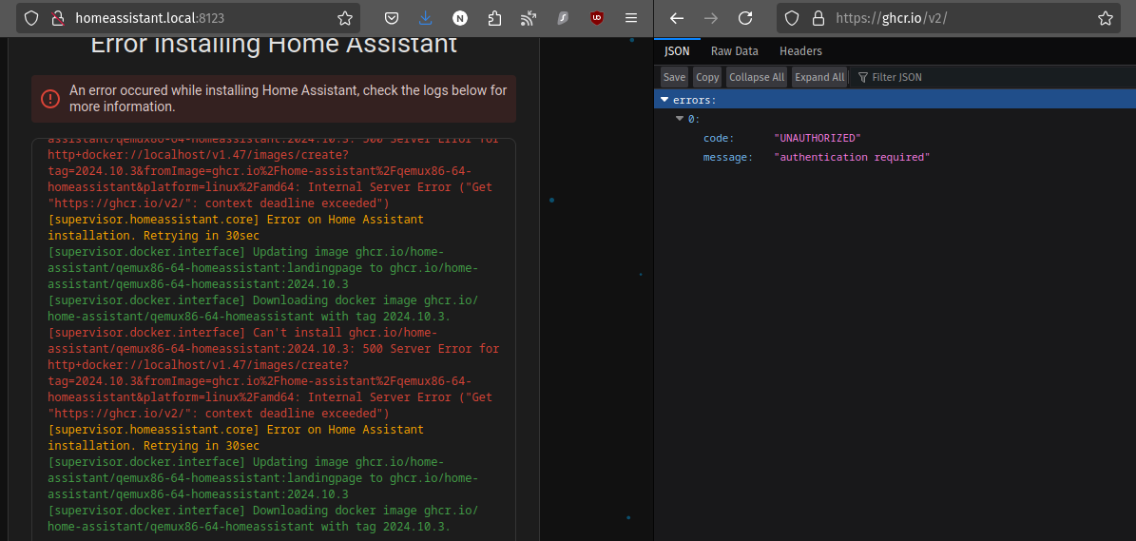The image size is (1136, 541).
Task: Reload the ghcr.io page
Action: (x=745, y=18)
